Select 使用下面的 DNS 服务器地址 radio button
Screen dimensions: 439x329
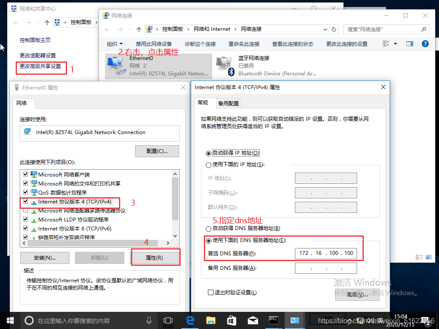click(x=208, y=241)
